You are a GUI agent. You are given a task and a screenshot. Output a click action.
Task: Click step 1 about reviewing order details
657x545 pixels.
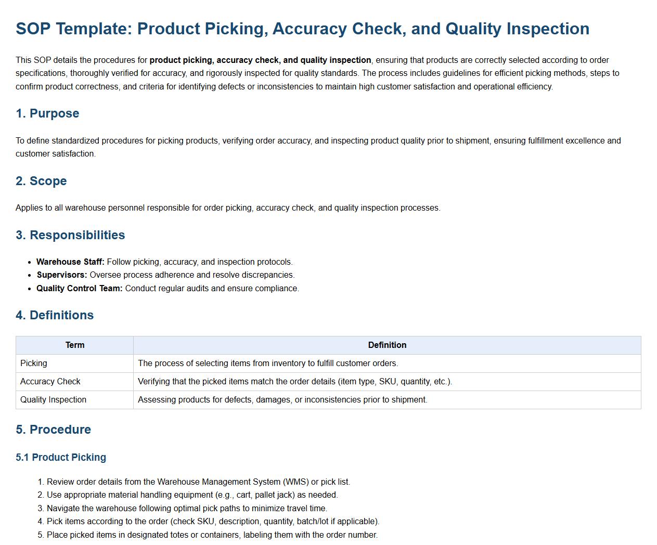(198, 482)
